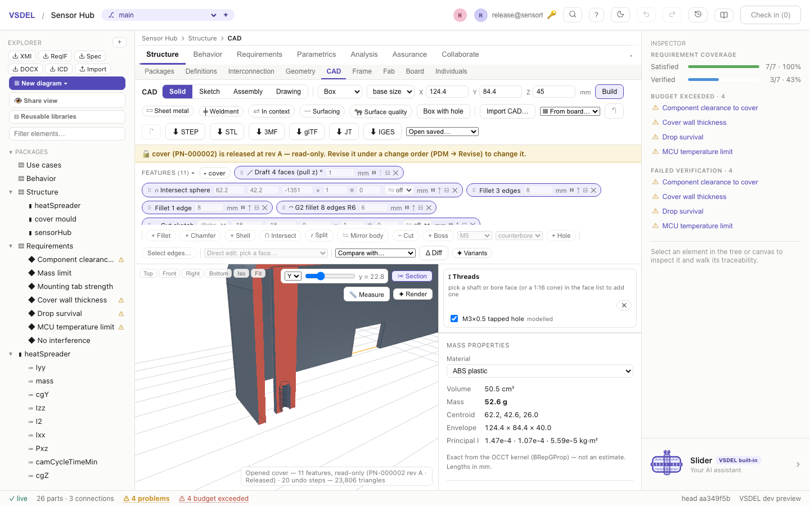This screenshot has height=506, width=810.
Task: Switch CAD mode to Assembly
Action: [x=248, y=92]
